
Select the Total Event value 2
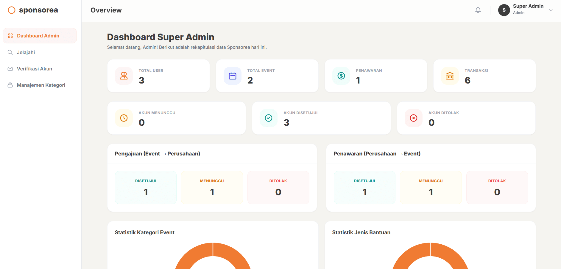[250, 80]
